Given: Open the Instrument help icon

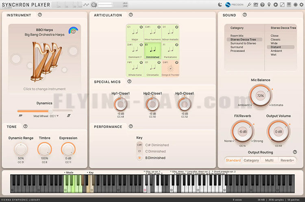Looking at the screenshot, I should point(40,15).
